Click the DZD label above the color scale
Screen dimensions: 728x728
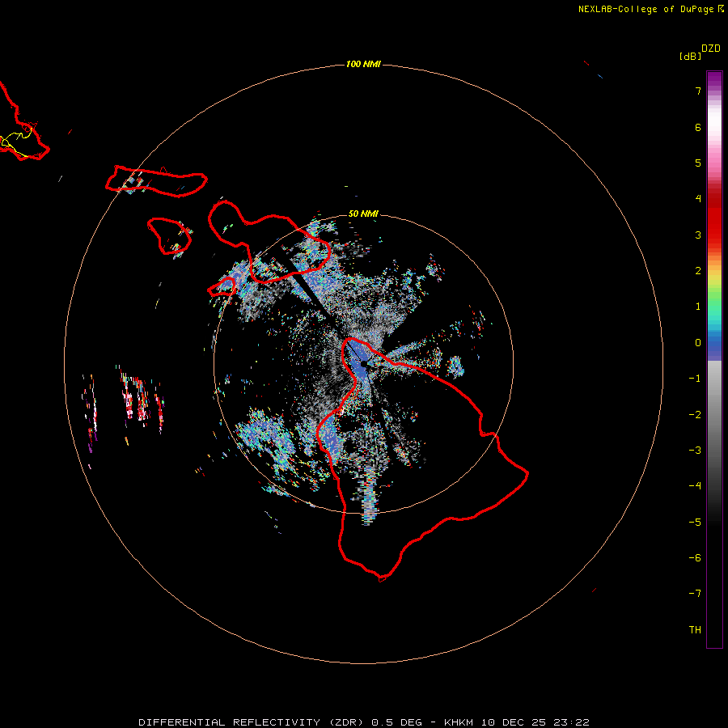(x=711, y=49)
